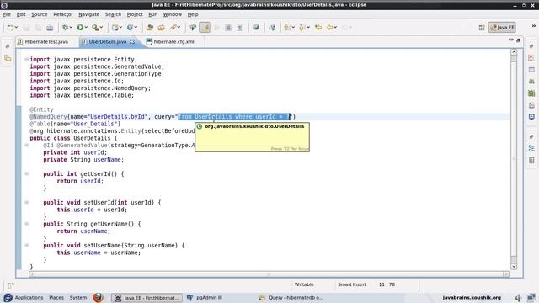The height and width of the screenshot is (303, 539).
Task: Open the Navigate menu
Action: coord(88,14)
